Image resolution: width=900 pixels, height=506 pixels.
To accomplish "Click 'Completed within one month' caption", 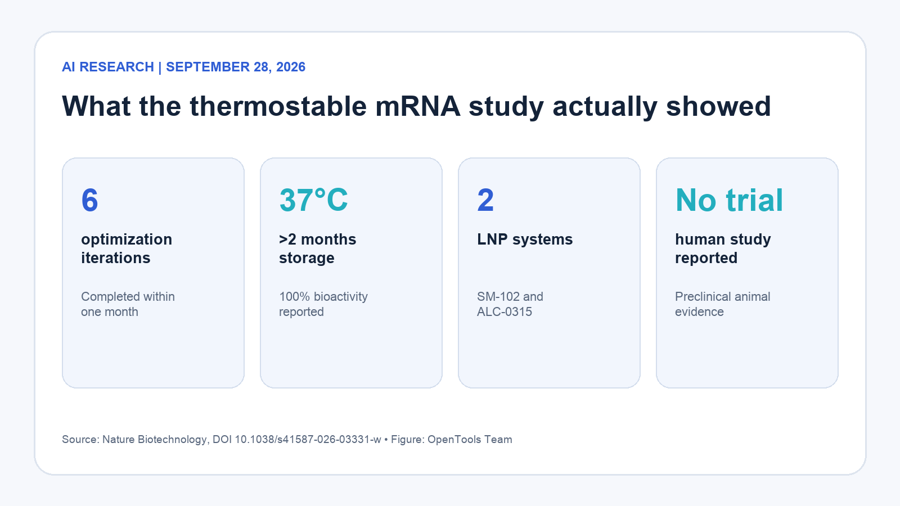I will (128, 304).
